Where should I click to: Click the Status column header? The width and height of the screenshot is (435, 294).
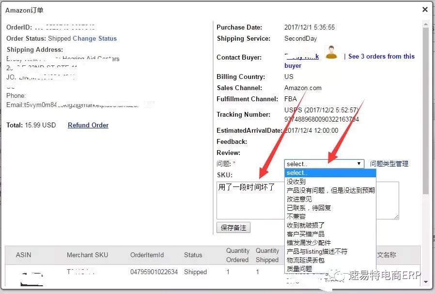click(x=193, y=255)
